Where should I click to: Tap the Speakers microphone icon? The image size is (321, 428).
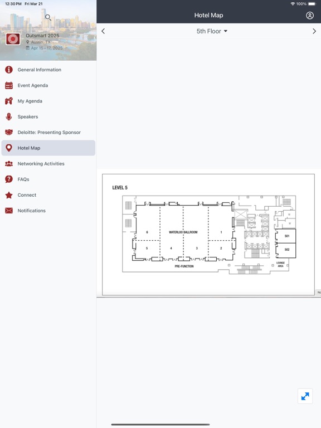click(9, 116)
